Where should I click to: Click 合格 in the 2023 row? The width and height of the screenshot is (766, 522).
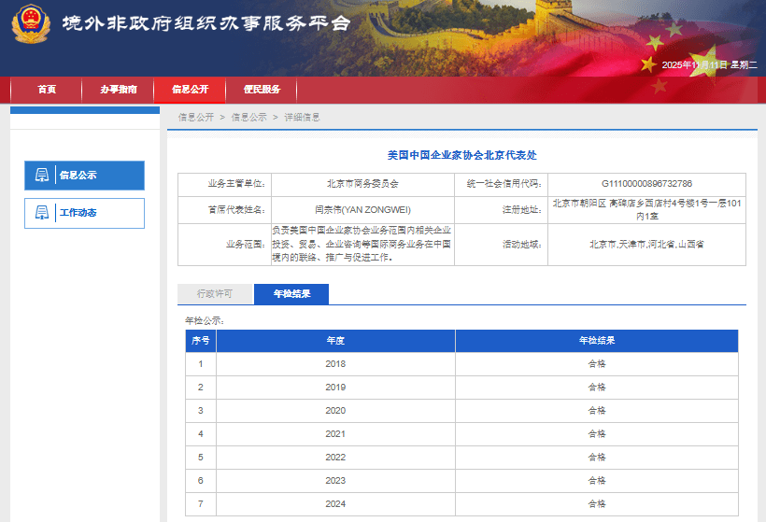[x=597, y=481]
